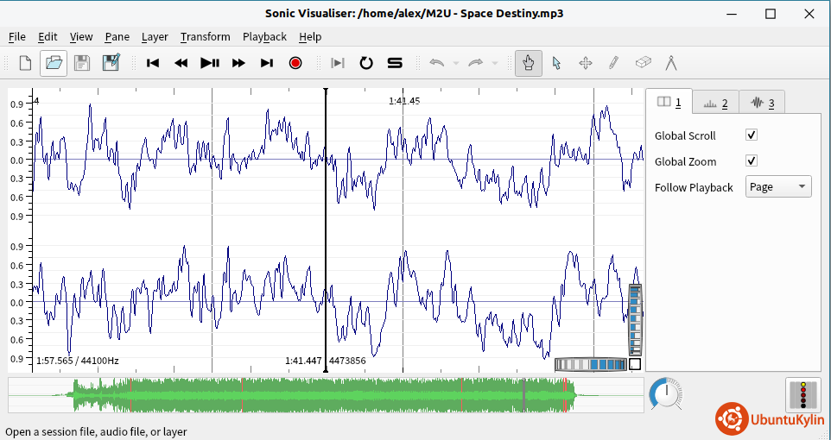Open the Follow Playback dropdown
The width and height of the screenshot is (831, 440).
click(x=777, y=187)
